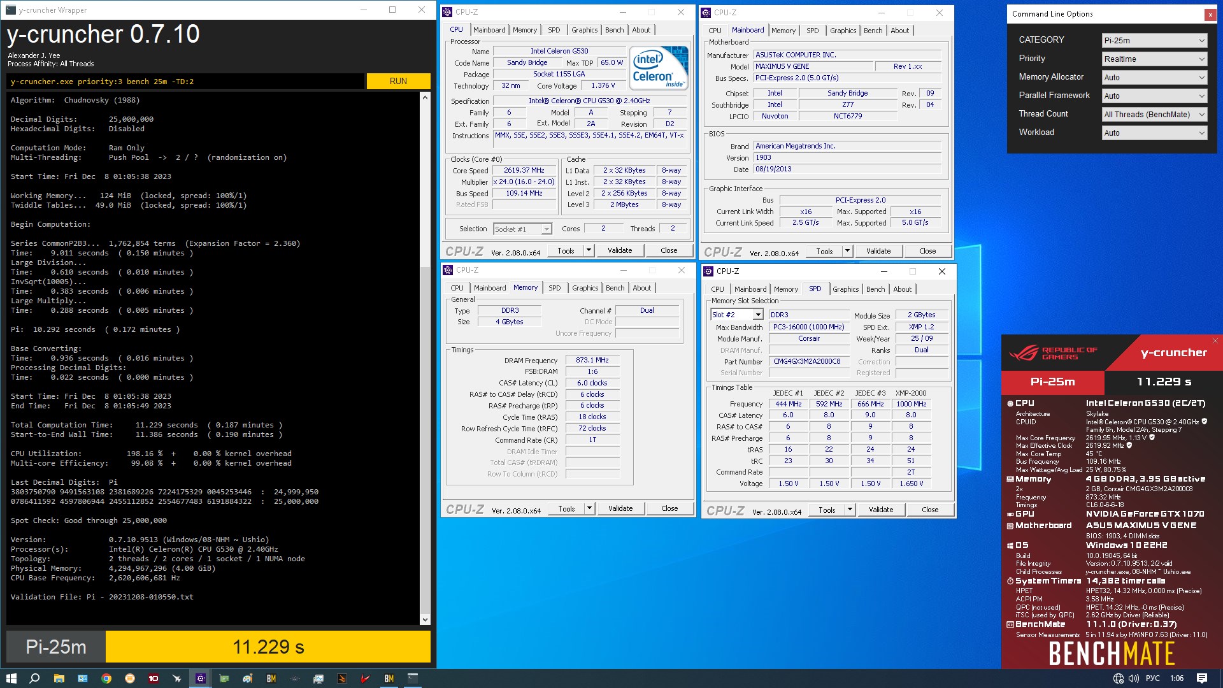Click the dark red '10' taskbar icon
Screen dimensions: 1223x688
click(154, 678)
